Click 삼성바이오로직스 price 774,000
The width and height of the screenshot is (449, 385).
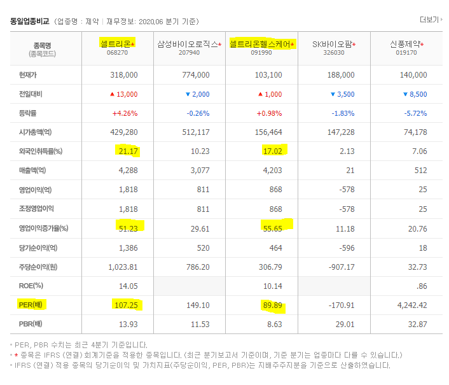[x=196, y=75]
